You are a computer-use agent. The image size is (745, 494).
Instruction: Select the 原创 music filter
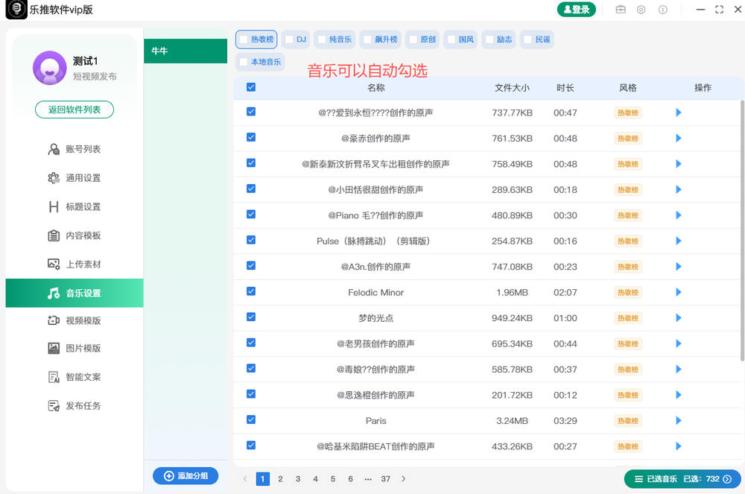click(x=422, y=39)
